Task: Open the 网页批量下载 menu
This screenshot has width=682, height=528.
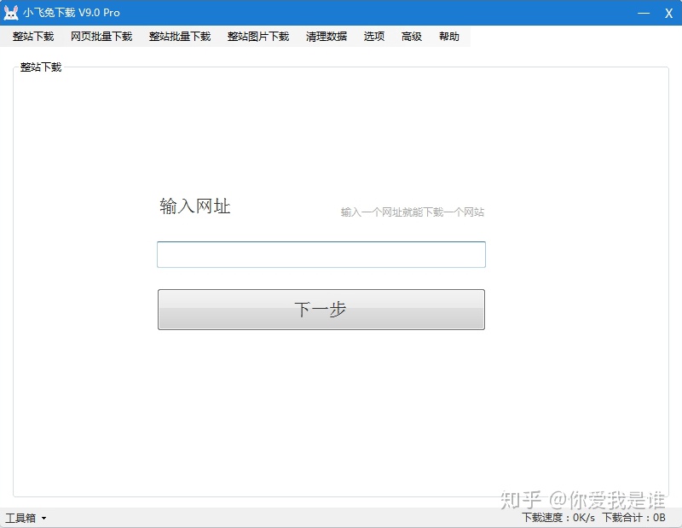Action: 101,37
